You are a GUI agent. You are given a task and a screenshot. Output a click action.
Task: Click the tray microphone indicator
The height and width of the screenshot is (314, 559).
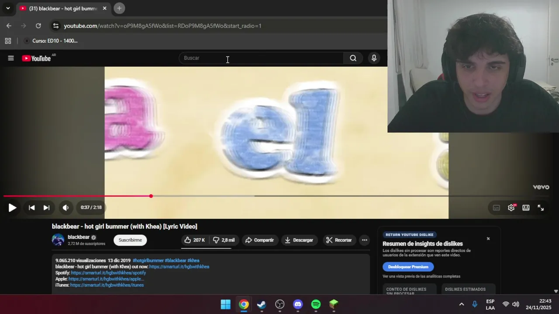click(x=475, y=304)
